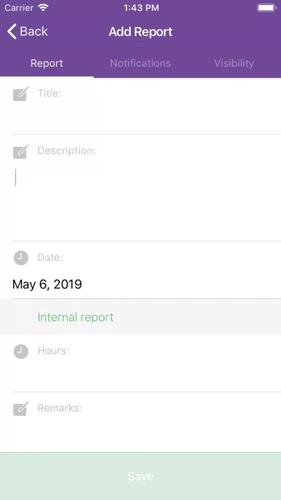Image resolution: width=281 pixels, height=500 pixels.
Task: Tap the pencil icon beside Remarks
Action: coord(21,408)
